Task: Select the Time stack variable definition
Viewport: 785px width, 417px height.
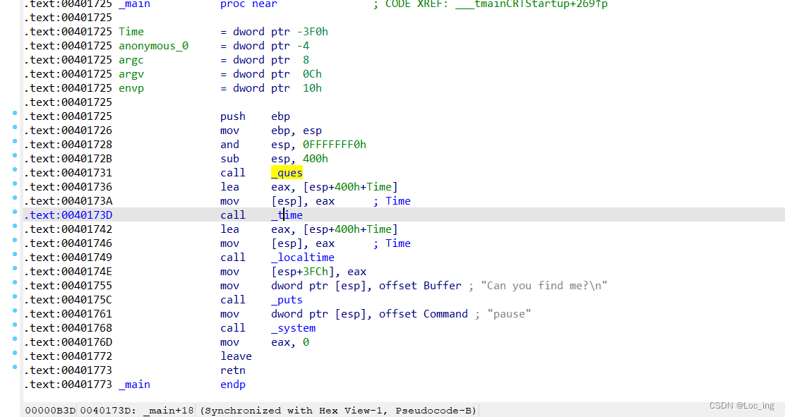Action: pyautogui.click(x=131, y=31)
